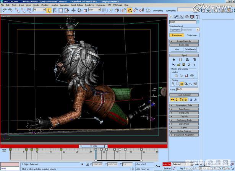The image size is (235, 171).
Task: Select the Select and Rotate tool
Action: tap(79, 10)
